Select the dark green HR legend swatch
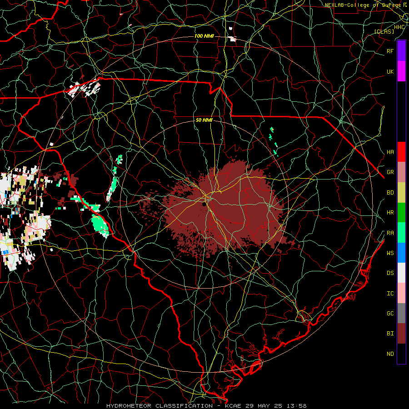The height and width of the screenshot is (409, 409). [401, 212]
